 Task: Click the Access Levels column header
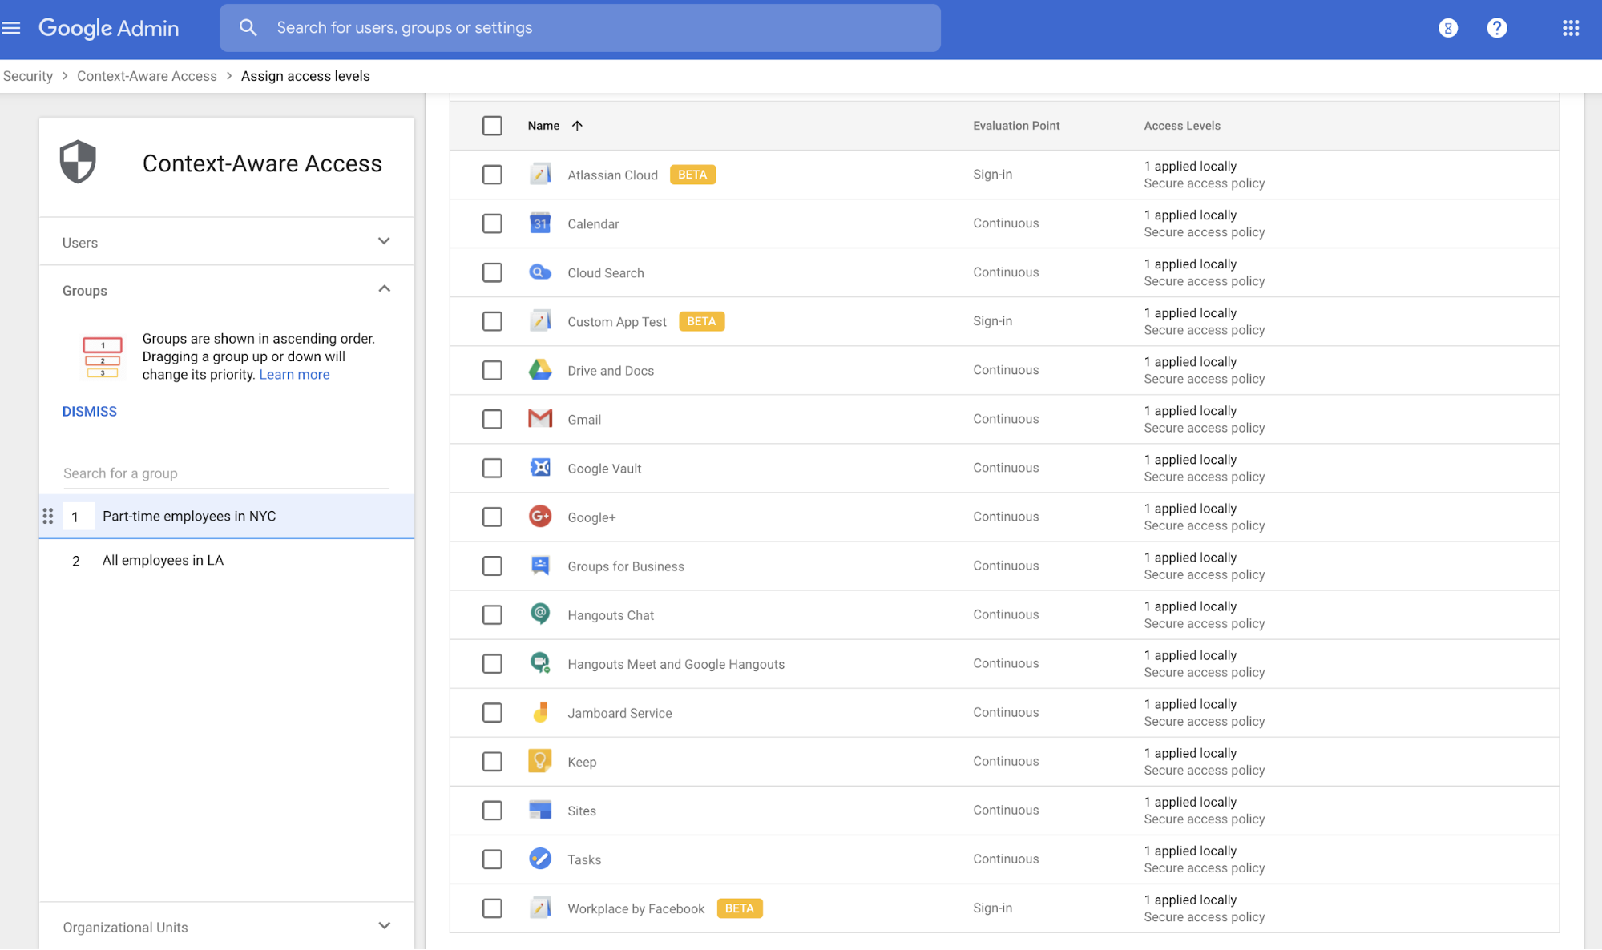(1182, 126)
